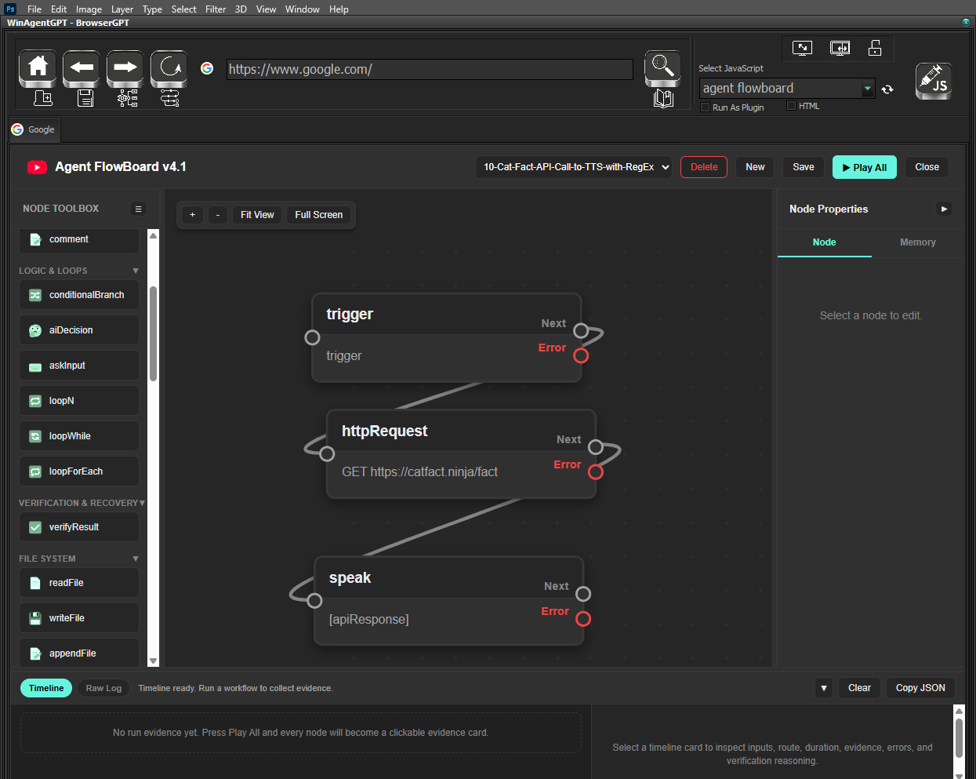Zoom out canvas with minus button
This screenshot has height=779, width=976.
(x=218, y=215)
